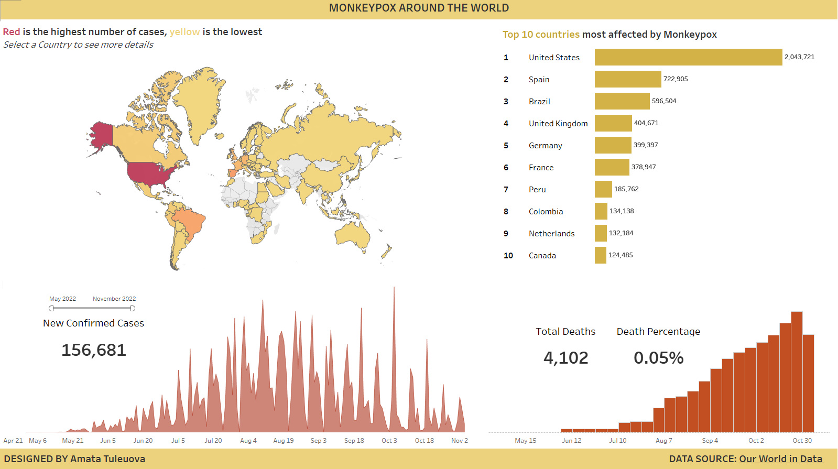Click the left handle of date slider
The image size is (838, 469).
(51, 308)
